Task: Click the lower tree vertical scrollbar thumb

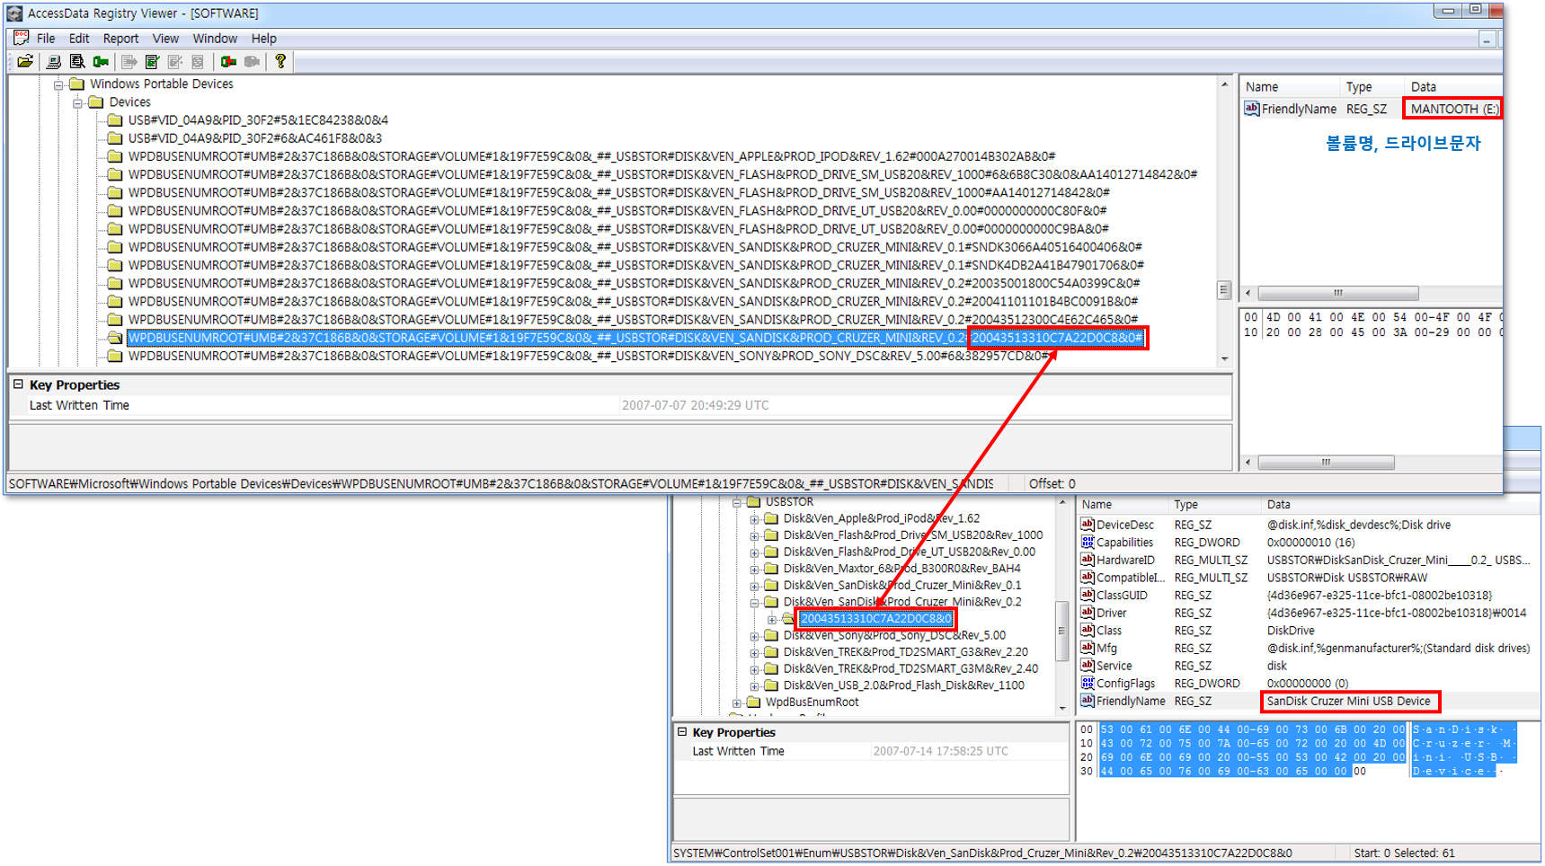Action: click(1062, 632)
